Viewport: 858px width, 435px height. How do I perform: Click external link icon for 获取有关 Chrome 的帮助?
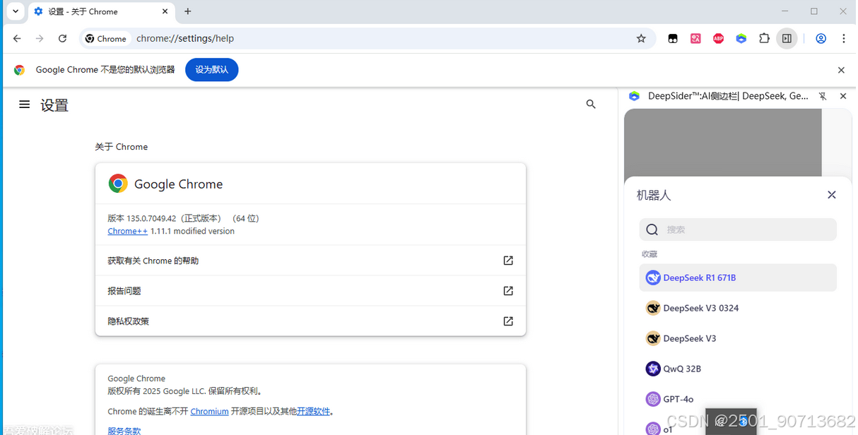click(508, 261)
